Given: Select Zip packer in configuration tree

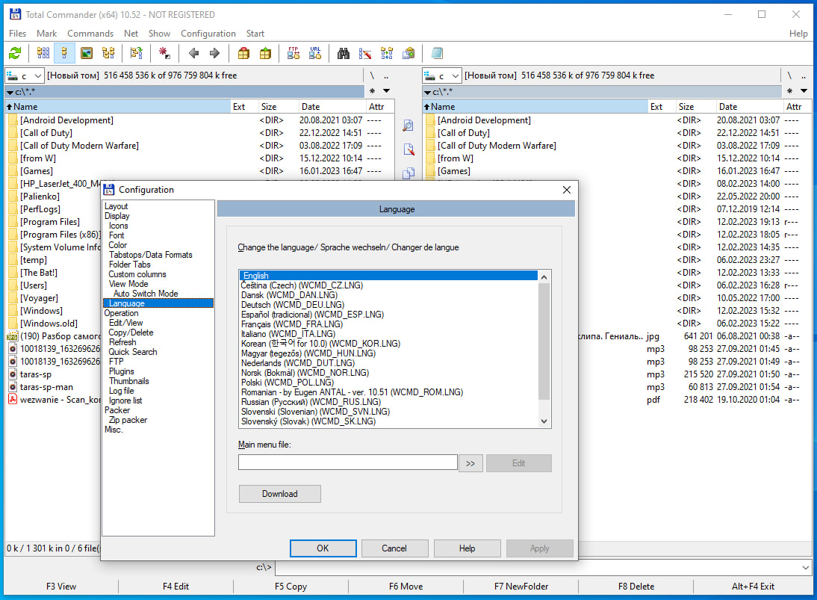Looking at the screenshot, I should [x=128, y=420].
